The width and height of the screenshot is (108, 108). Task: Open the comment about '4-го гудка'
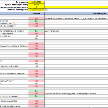point(76,18)
